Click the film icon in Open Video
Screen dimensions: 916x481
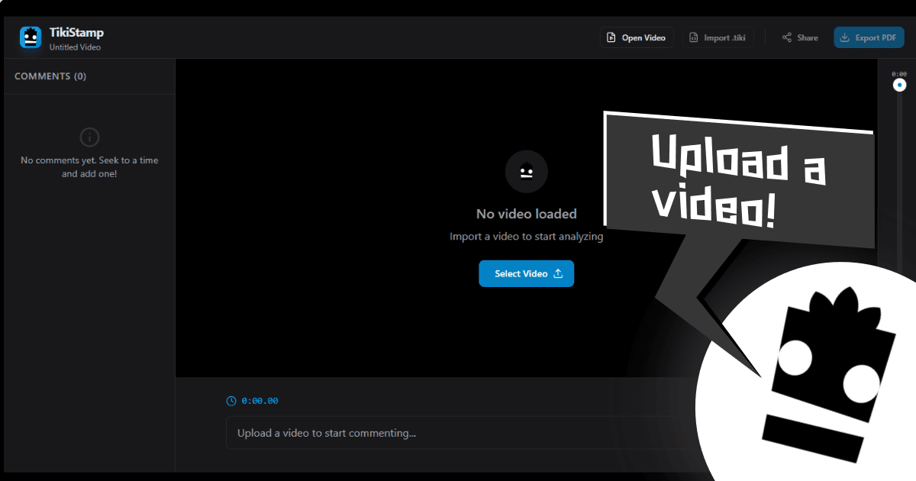point(611,37)
